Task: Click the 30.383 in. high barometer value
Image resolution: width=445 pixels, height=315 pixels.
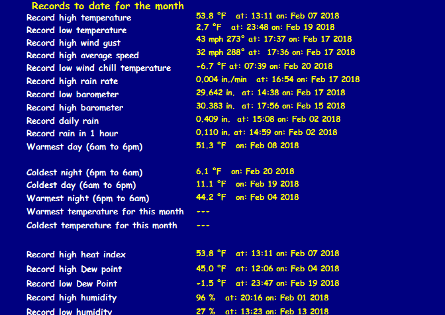Action: point(215,106)
